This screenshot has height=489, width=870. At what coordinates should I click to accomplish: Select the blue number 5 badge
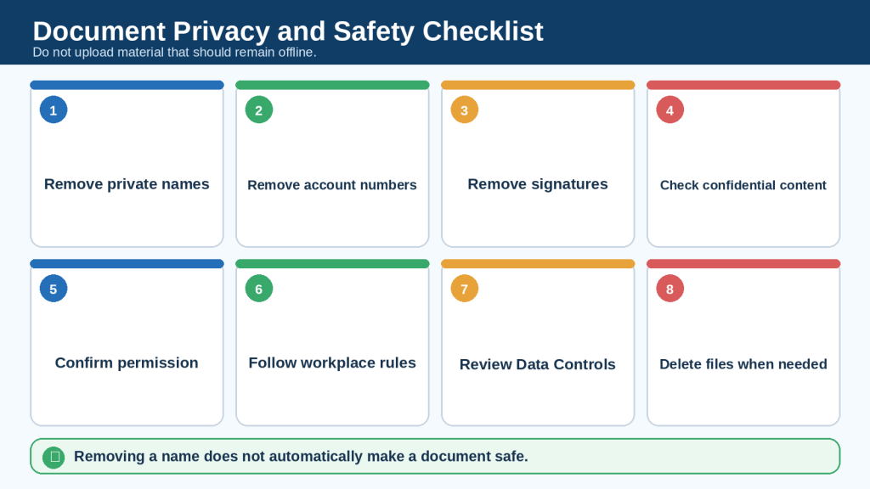(54, 289)
